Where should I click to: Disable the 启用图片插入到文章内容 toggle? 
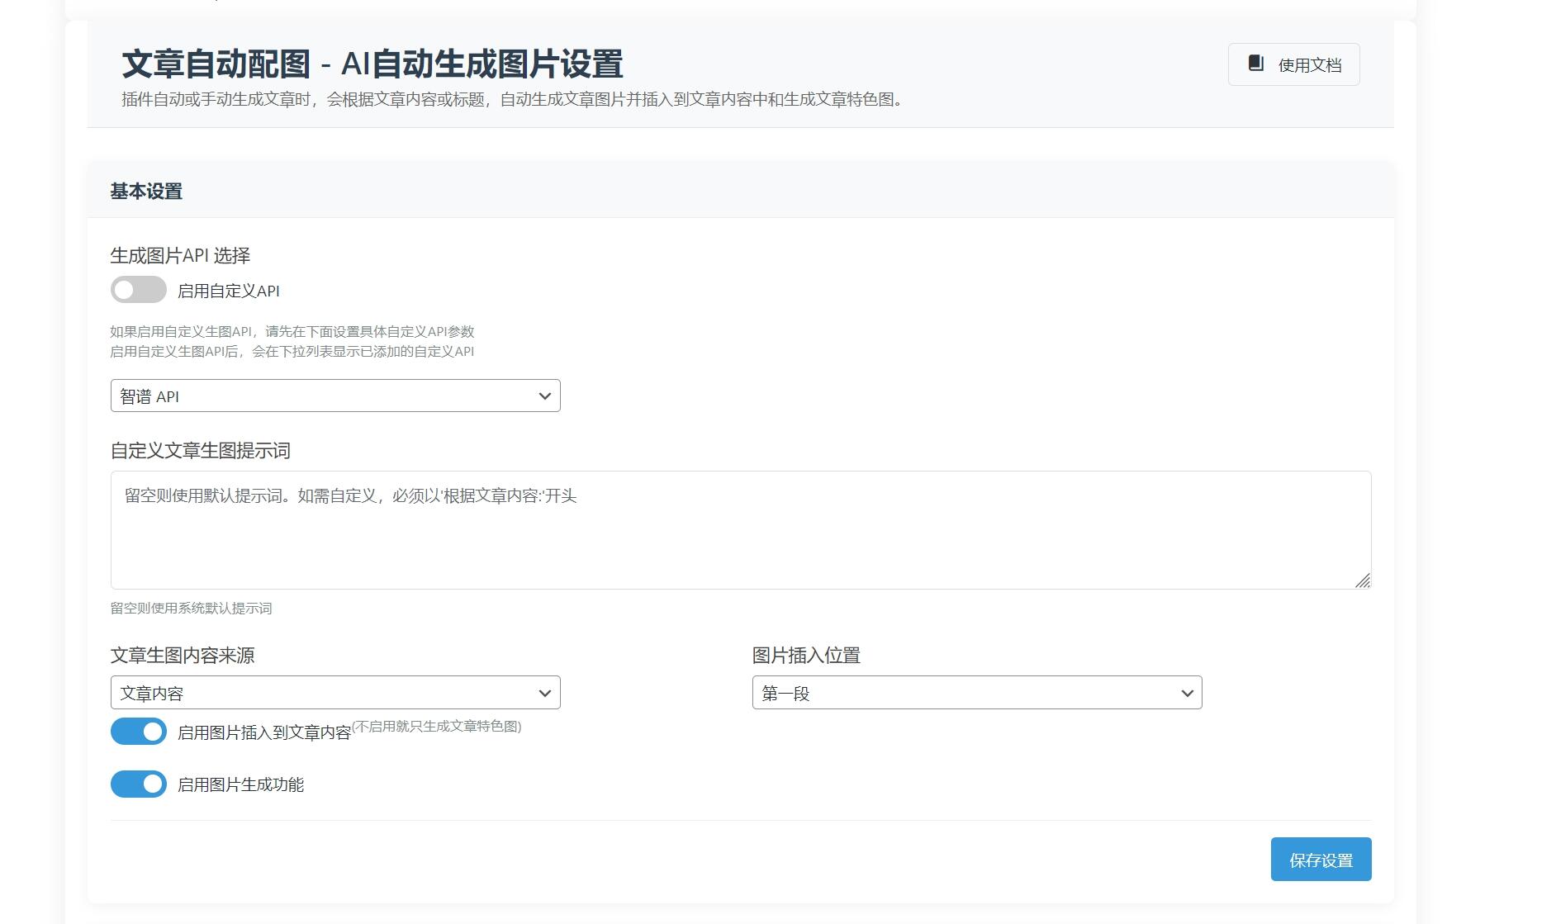(139, 731)
